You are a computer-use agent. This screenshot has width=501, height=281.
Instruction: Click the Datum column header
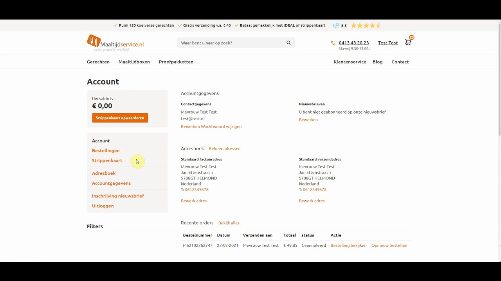tap(224, 235)
